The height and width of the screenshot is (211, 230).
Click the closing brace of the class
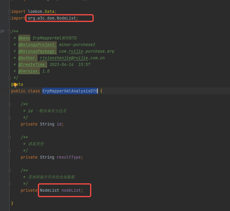[x=12, y=203]
